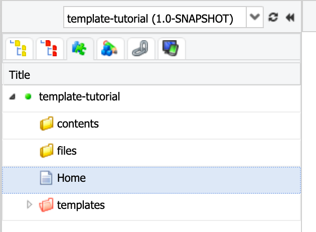This screenshot has height=232, width=316.
Task: Click the red templates folder icon
Action: coord(46,205)
